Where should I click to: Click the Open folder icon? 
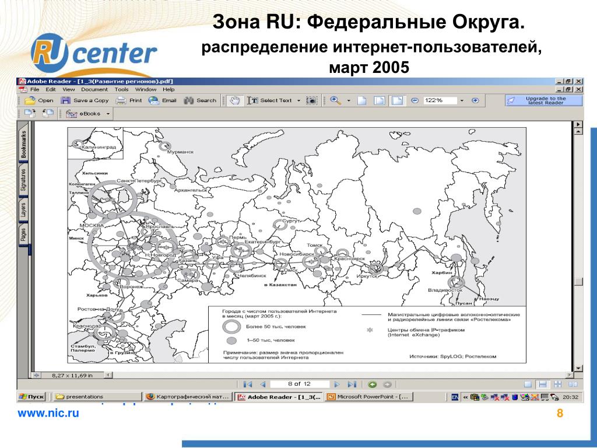tap(30, 100)
